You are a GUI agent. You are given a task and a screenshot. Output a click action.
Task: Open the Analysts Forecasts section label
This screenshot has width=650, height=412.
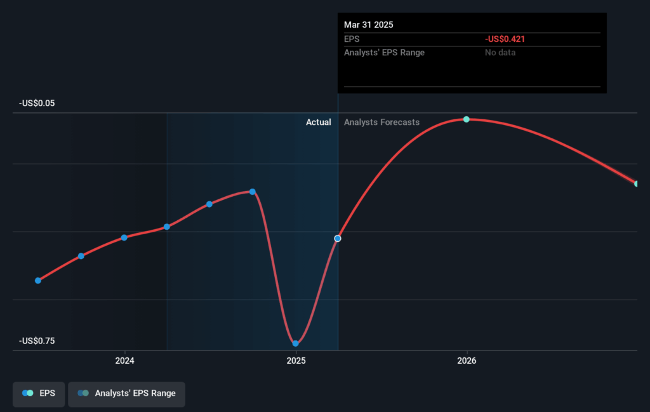point(381,122)
